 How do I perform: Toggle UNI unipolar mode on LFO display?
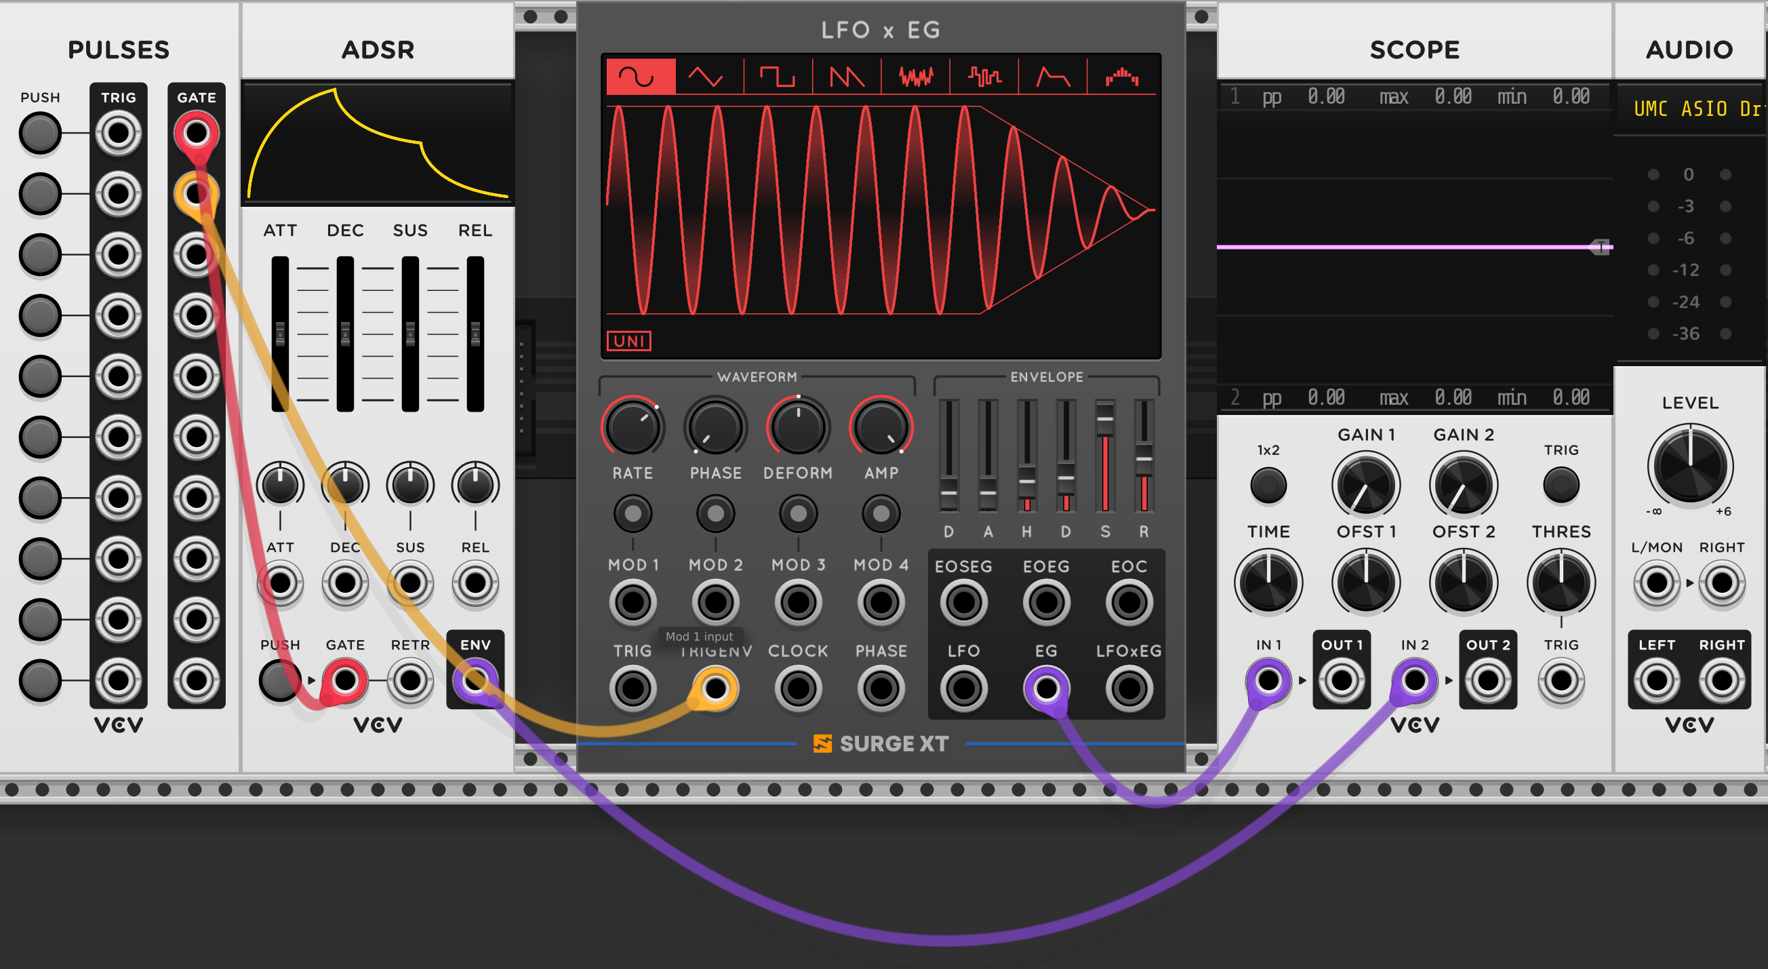click(x=629, y=340)
